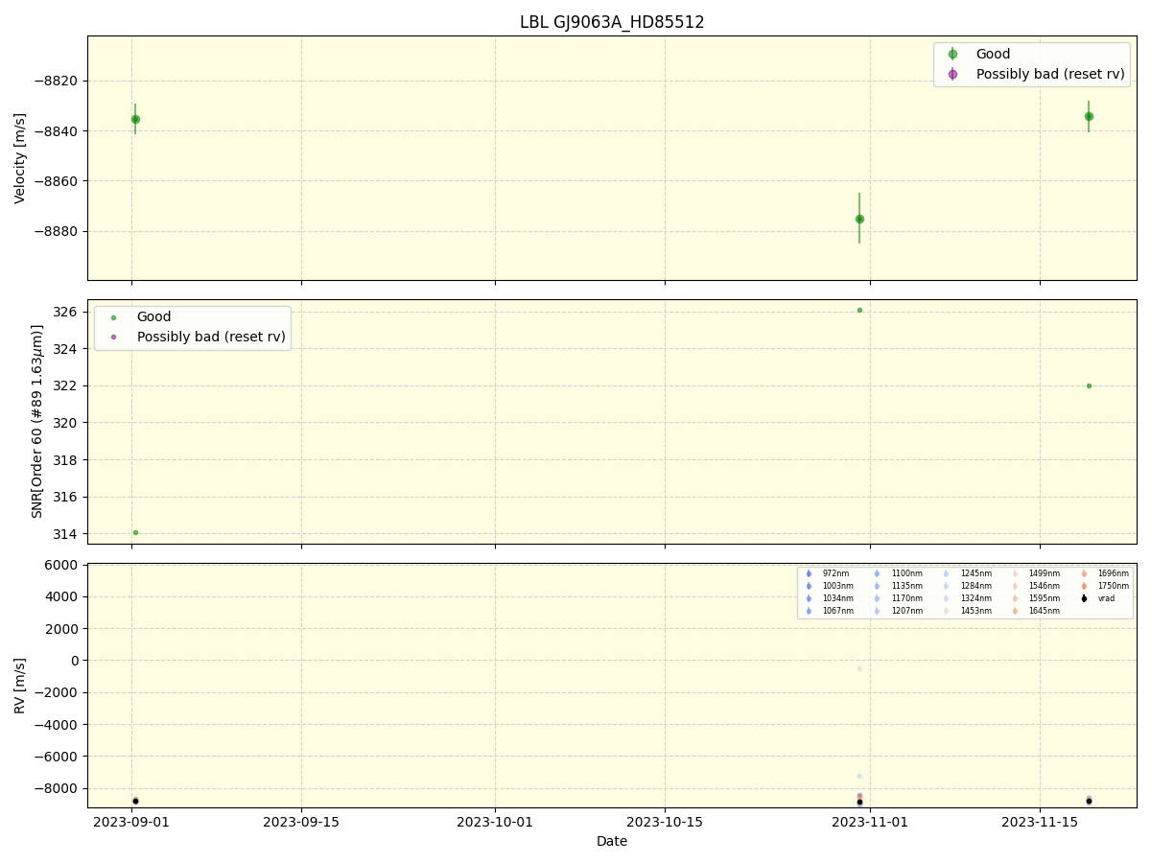Click the purple 'Possibly bad' marker in velocity legend

coord(952,74)
